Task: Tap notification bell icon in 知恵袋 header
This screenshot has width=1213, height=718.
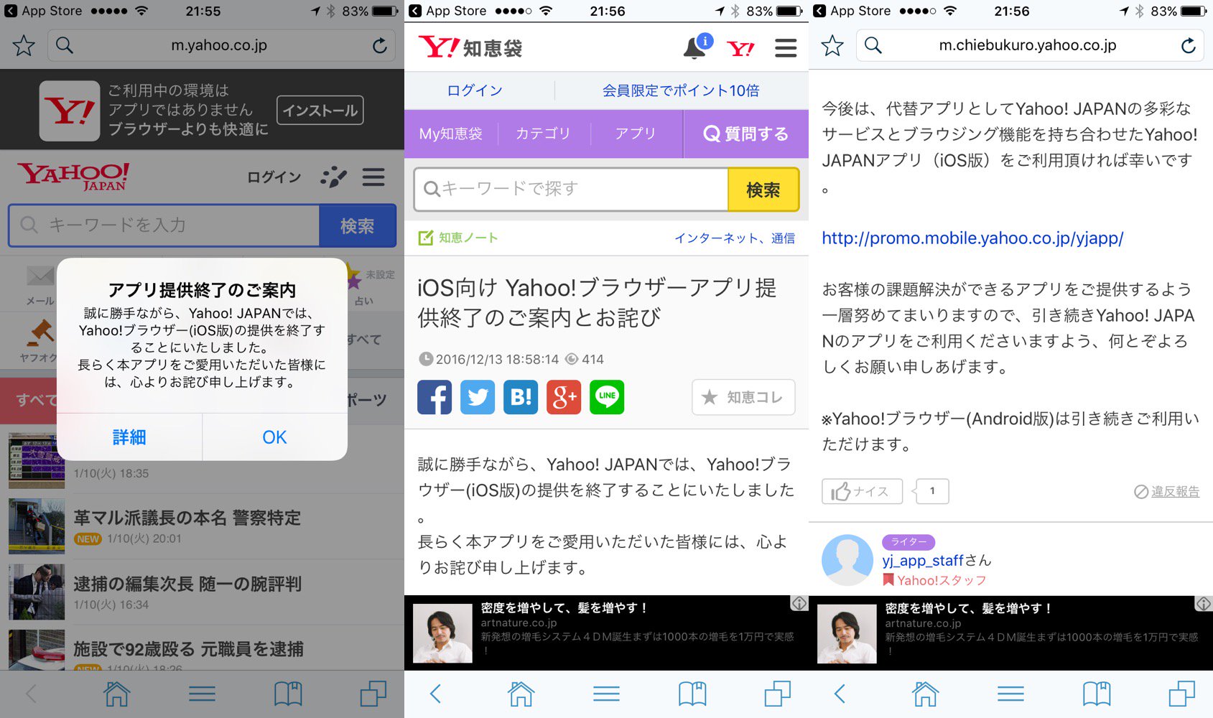Action: [x=695, y=47]
